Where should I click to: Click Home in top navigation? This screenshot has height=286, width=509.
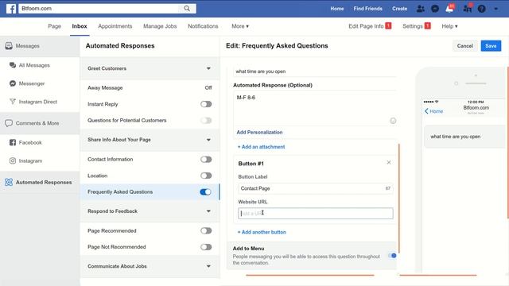pos(337,9)
